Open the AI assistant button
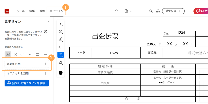Viewport: 208px width, 104px height. (201, 11)
